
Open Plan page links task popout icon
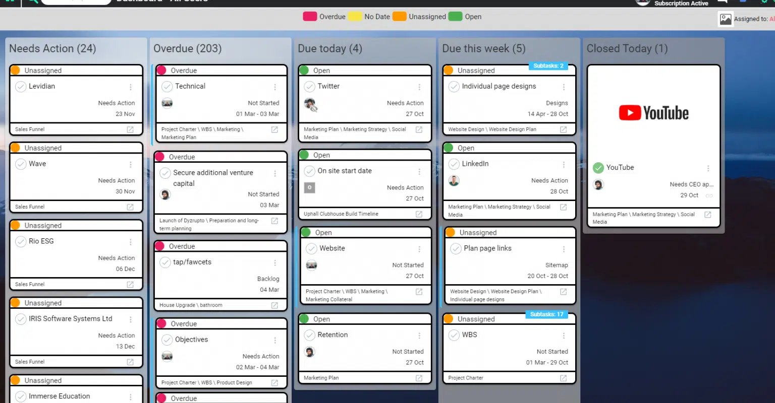[563, 292]
